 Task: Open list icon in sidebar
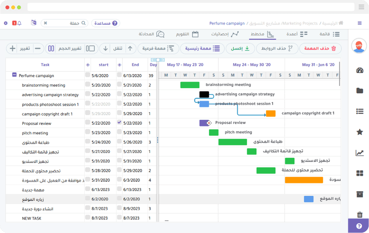(x=360, y=111)
